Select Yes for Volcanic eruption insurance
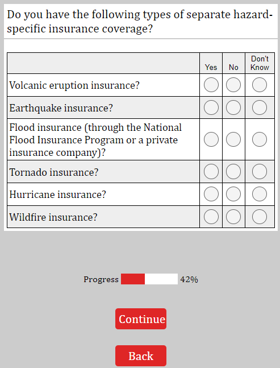The width and height of the screenshot is (280, 368). (x=211, y=85)
